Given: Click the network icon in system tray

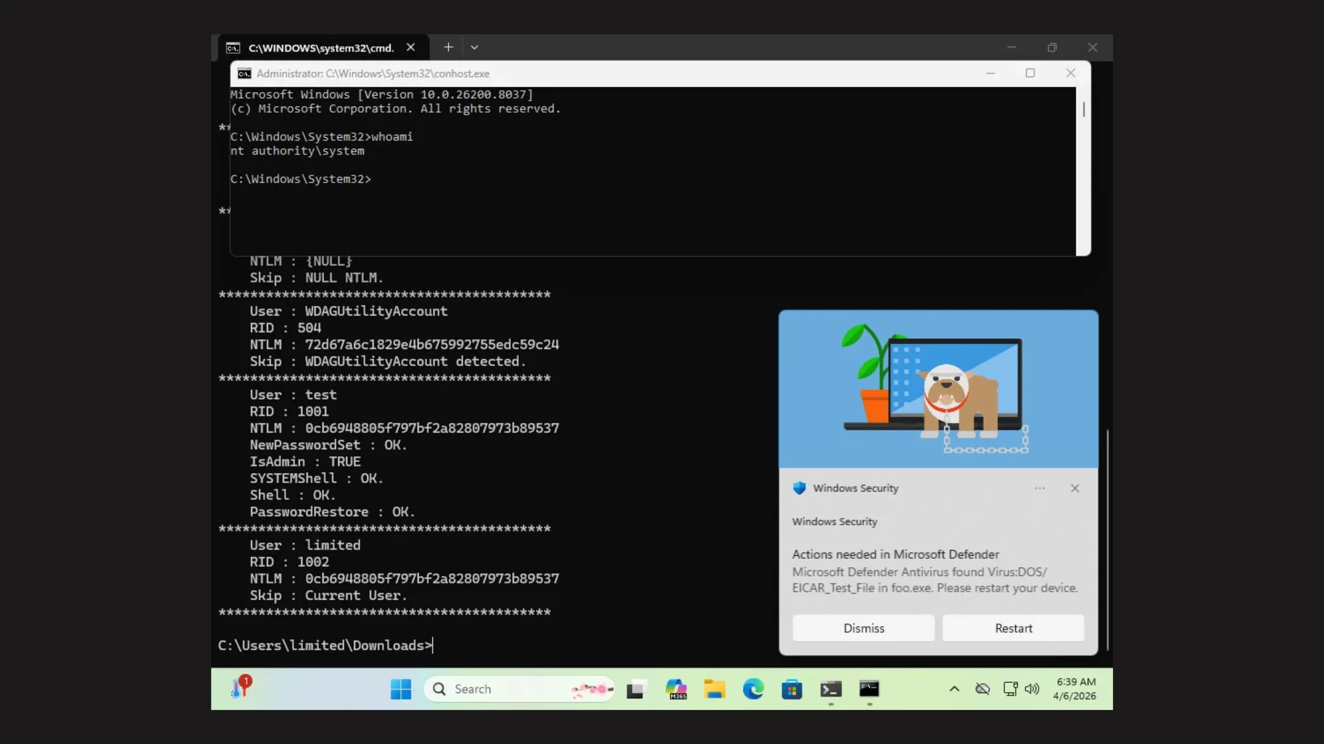Looking at the screenshot, I should pyautogui.click(x=1010, y=688).
